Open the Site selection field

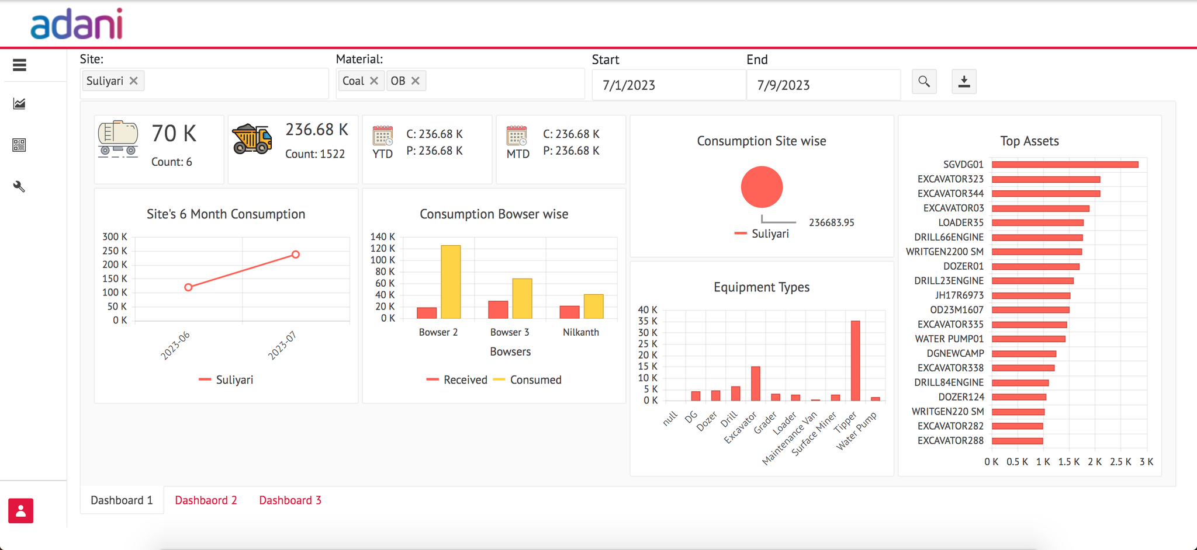[205, 83]
